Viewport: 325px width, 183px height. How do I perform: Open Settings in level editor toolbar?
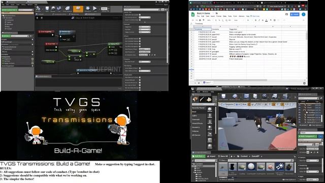coord(265,97)
